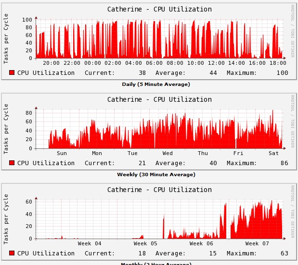Click the Sat label on Weekly axis
298x265 pixels.
pos(273,153)
